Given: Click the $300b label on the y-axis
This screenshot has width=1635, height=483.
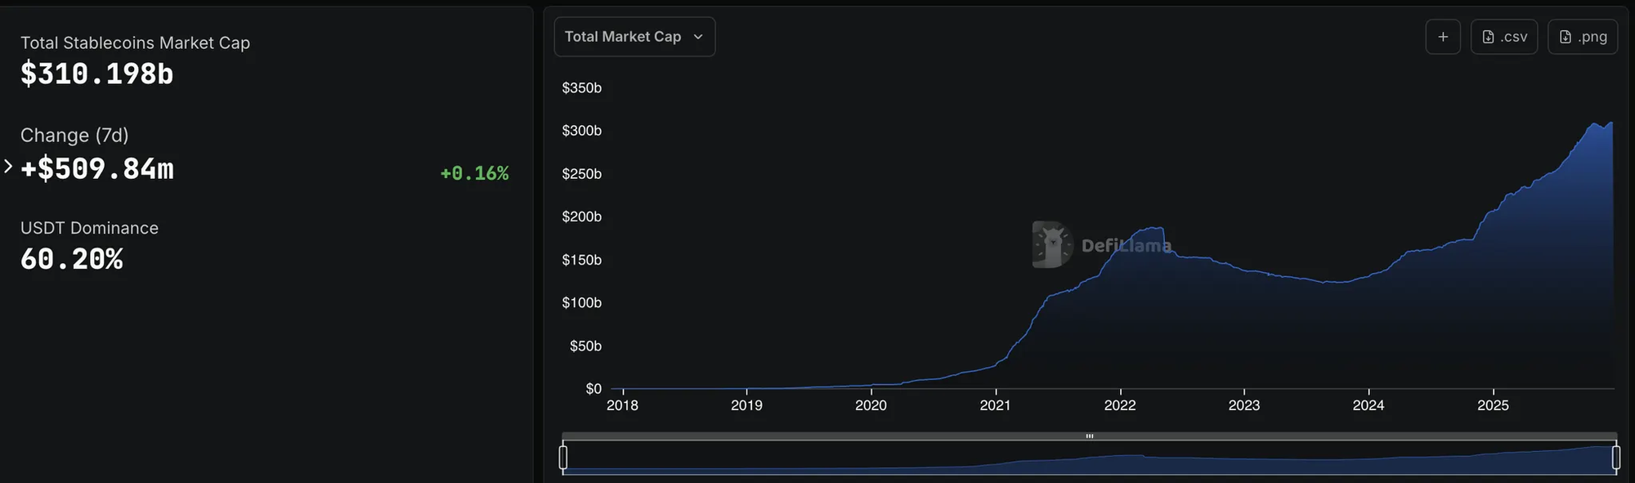Looking at the screenshot, I should [581, 131].
